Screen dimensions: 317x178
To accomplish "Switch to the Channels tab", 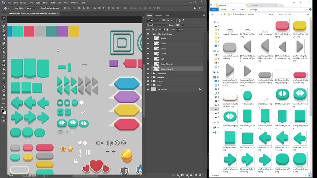I will pos(158,15).
